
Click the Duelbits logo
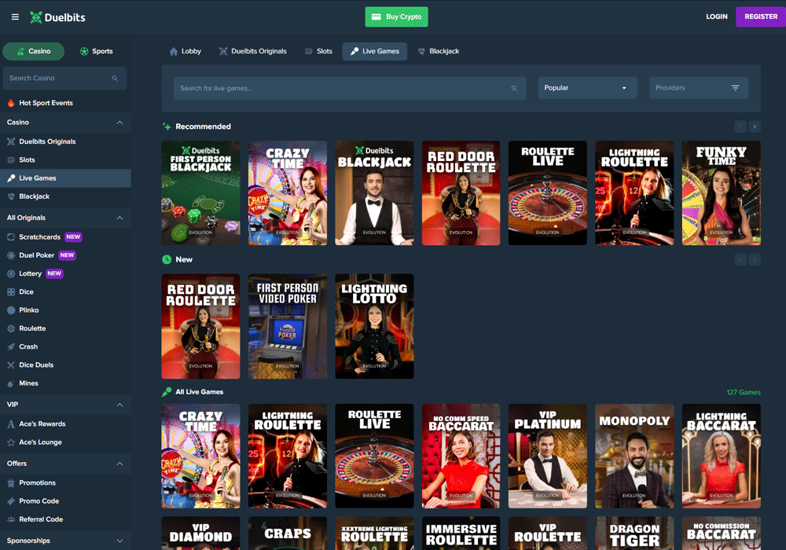point(57,17)
